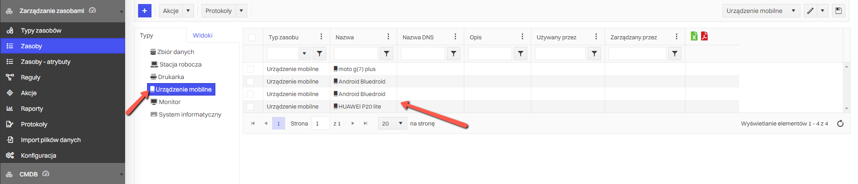
Task: Toggle the select-all header checkbox
Action: 252,37
